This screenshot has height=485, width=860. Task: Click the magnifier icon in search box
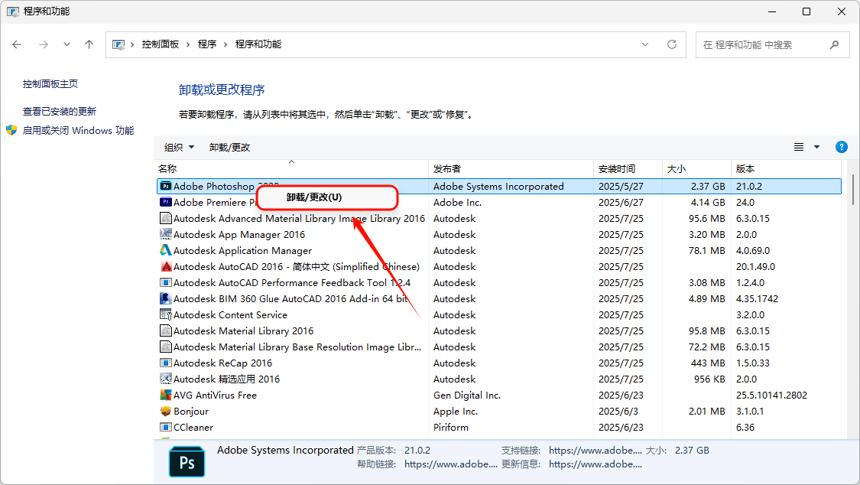834,44
